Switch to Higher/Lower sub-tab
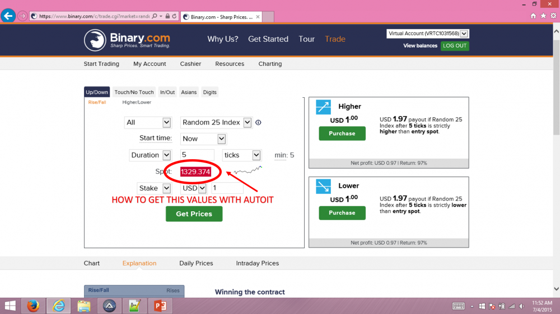The height and width of the screenshot is (314, 560). [x=137, y=102]
